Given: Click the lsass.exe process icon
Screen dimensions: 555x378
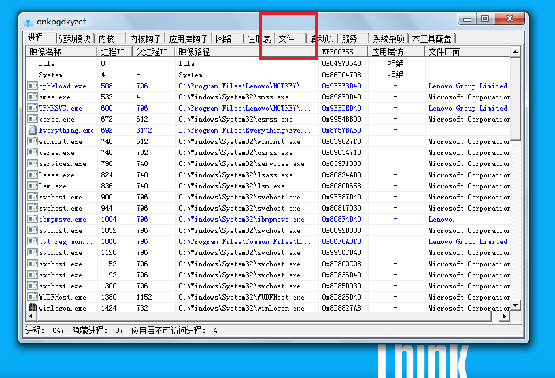Looking at the screenshot, I should (33, 175).
